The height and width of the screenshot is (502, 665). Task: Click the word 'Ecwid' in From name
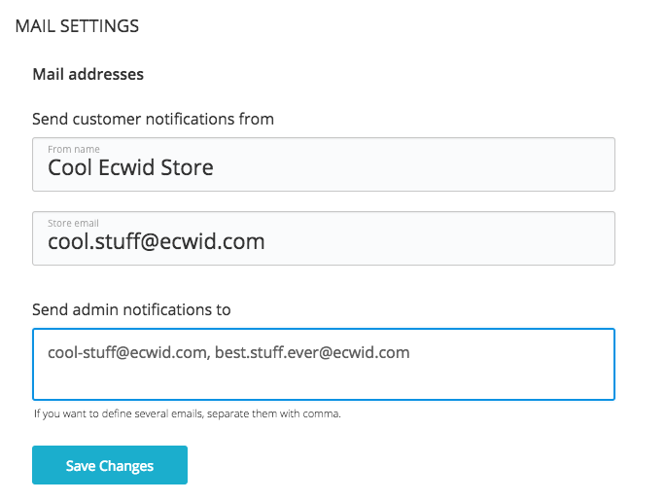123,167
